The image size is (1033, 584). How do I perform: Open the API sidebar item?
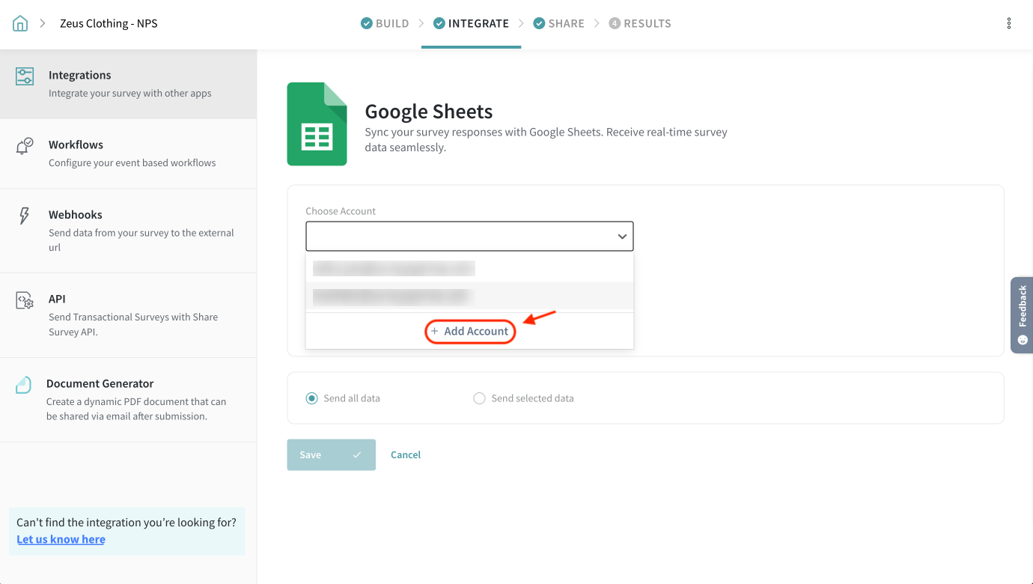128,315
